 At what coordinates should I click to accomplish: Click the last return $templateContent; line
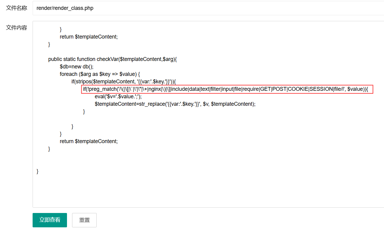[89, 141]
